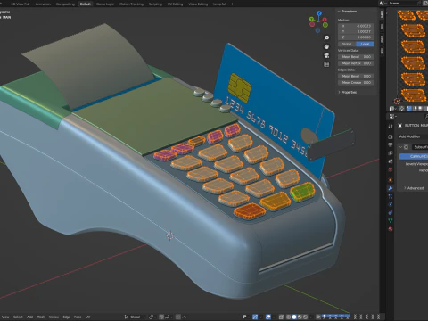
Task: Add a new workspace with plus tab
Action: coord(232,4)
